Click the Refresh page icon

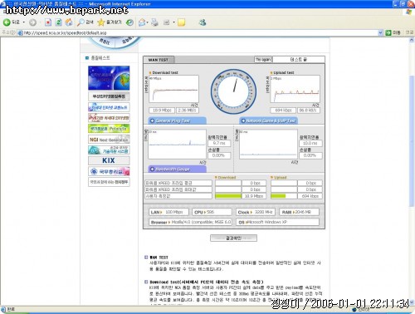click(58, 22)
